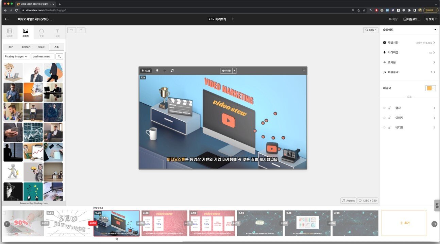Screen dimensions: 440x244
Task: Toggle the lock icon for 비디오 element
Action: click(389, 128)
